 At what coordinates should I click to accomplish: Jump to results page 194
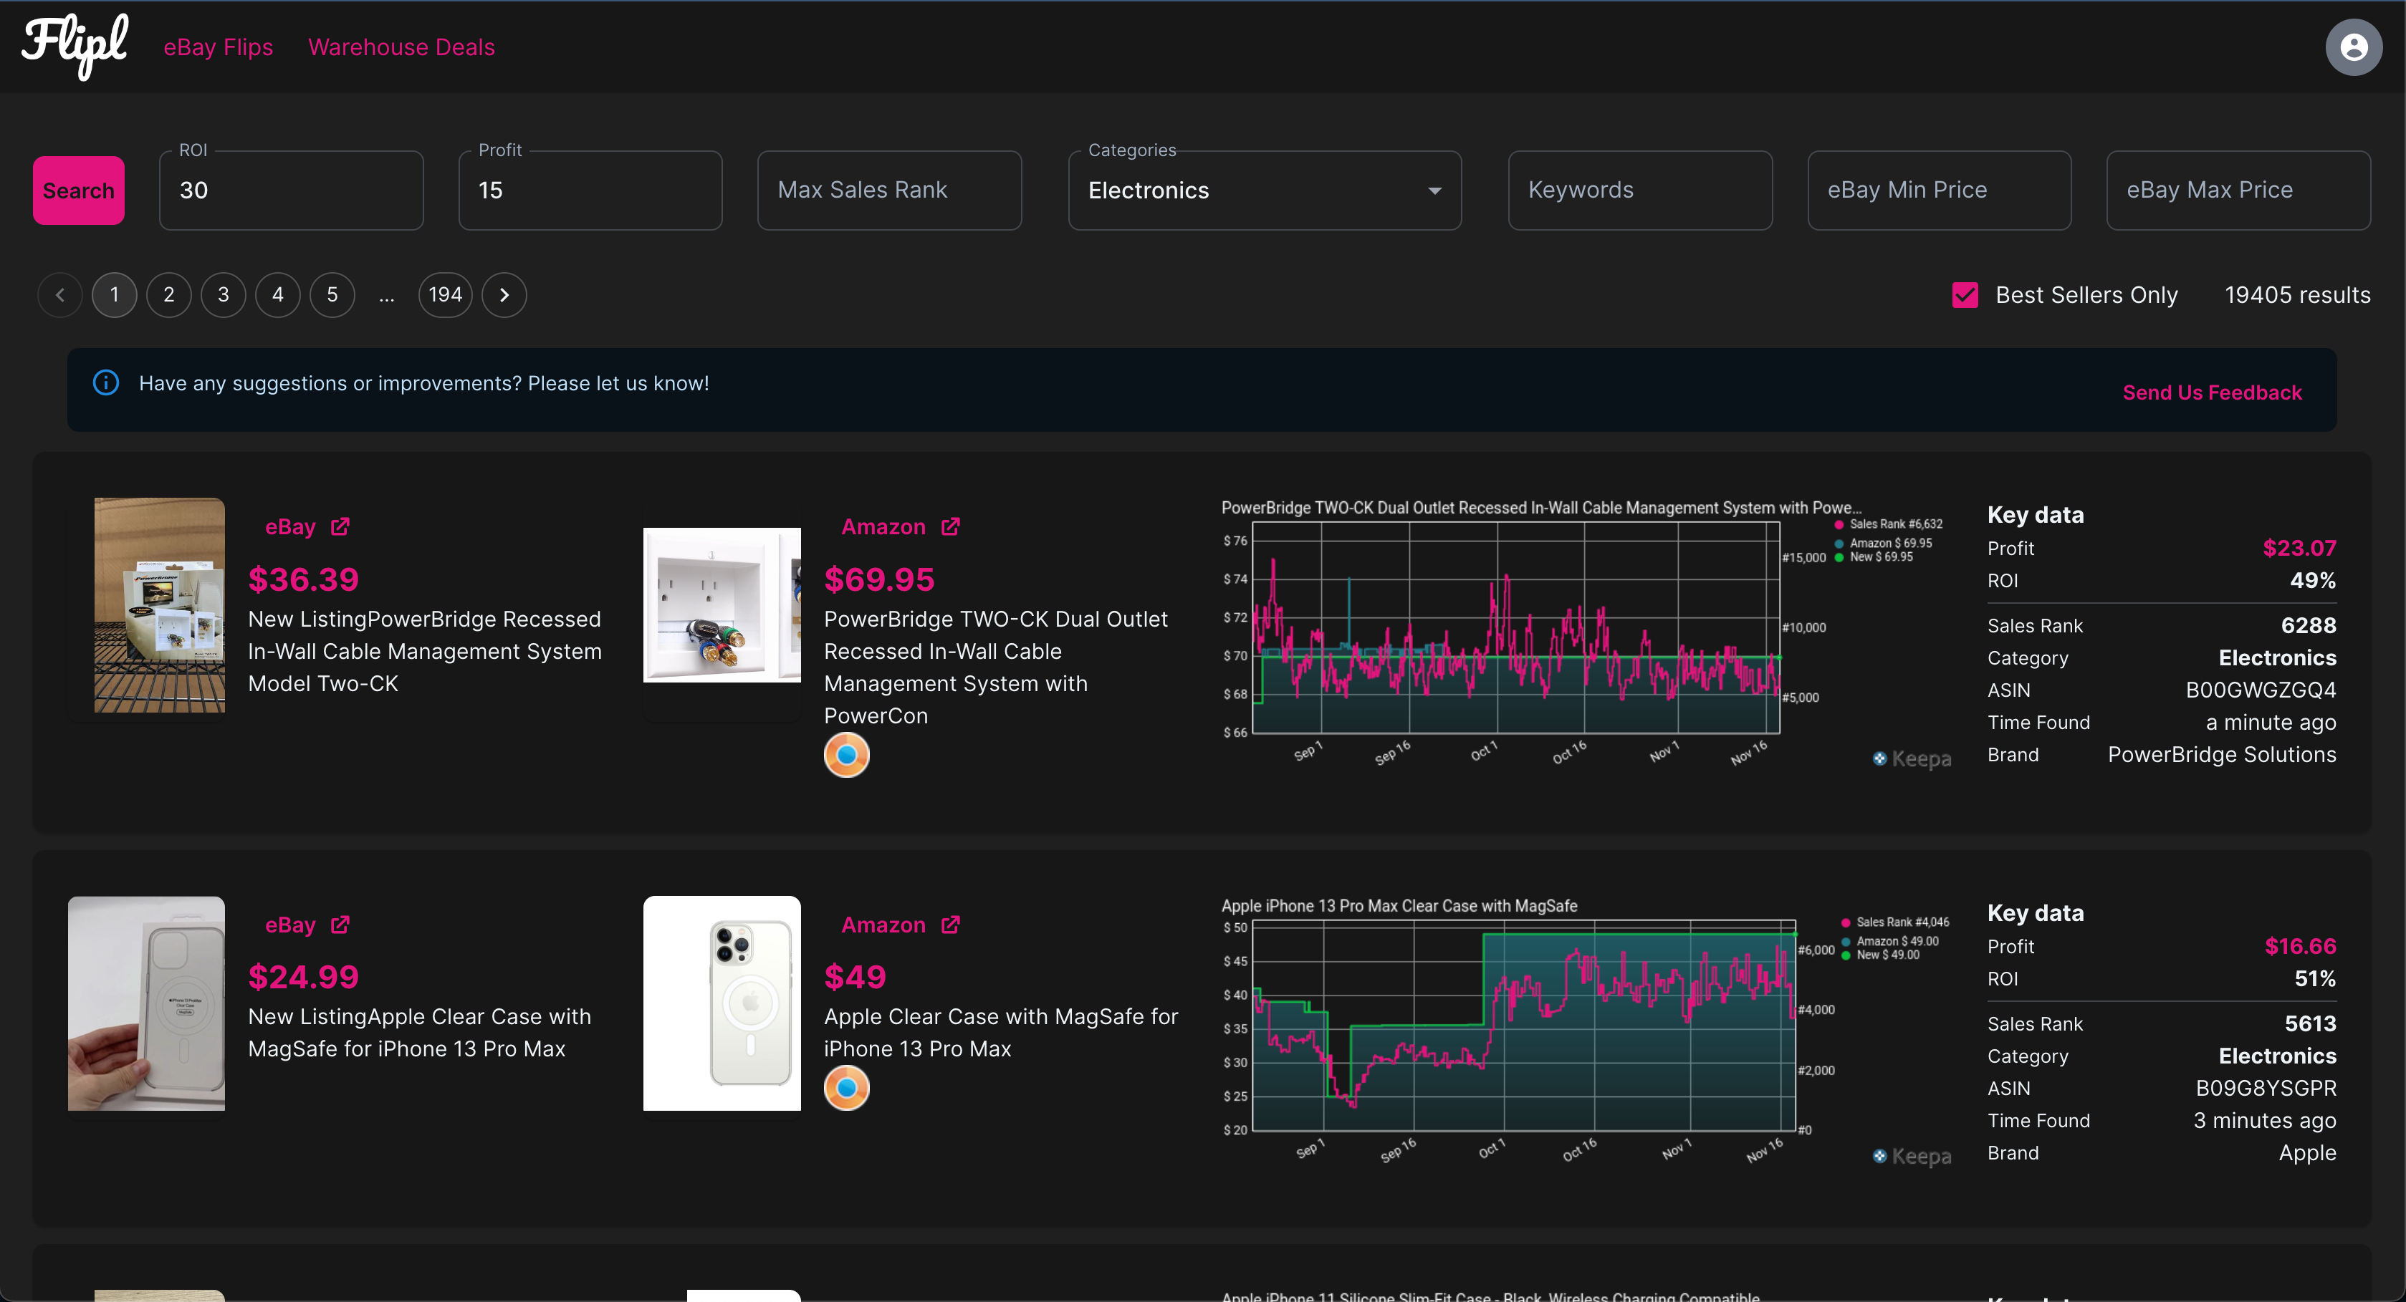point(444,295)
